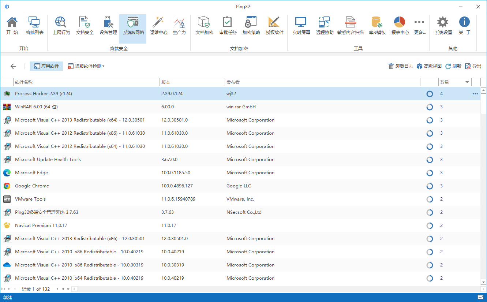Select Navicat Premium 11.0.17 row

[x=240, y=225]
